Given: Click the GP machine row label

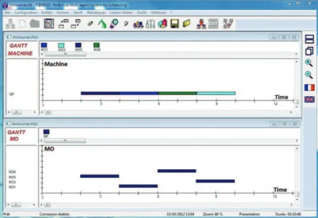Looking at the screenshot, I should (x=12, y=94).
